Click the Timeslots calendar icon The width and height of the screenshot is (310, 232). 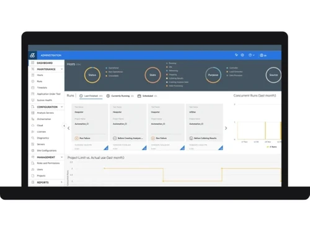click(x=33, y=88)
